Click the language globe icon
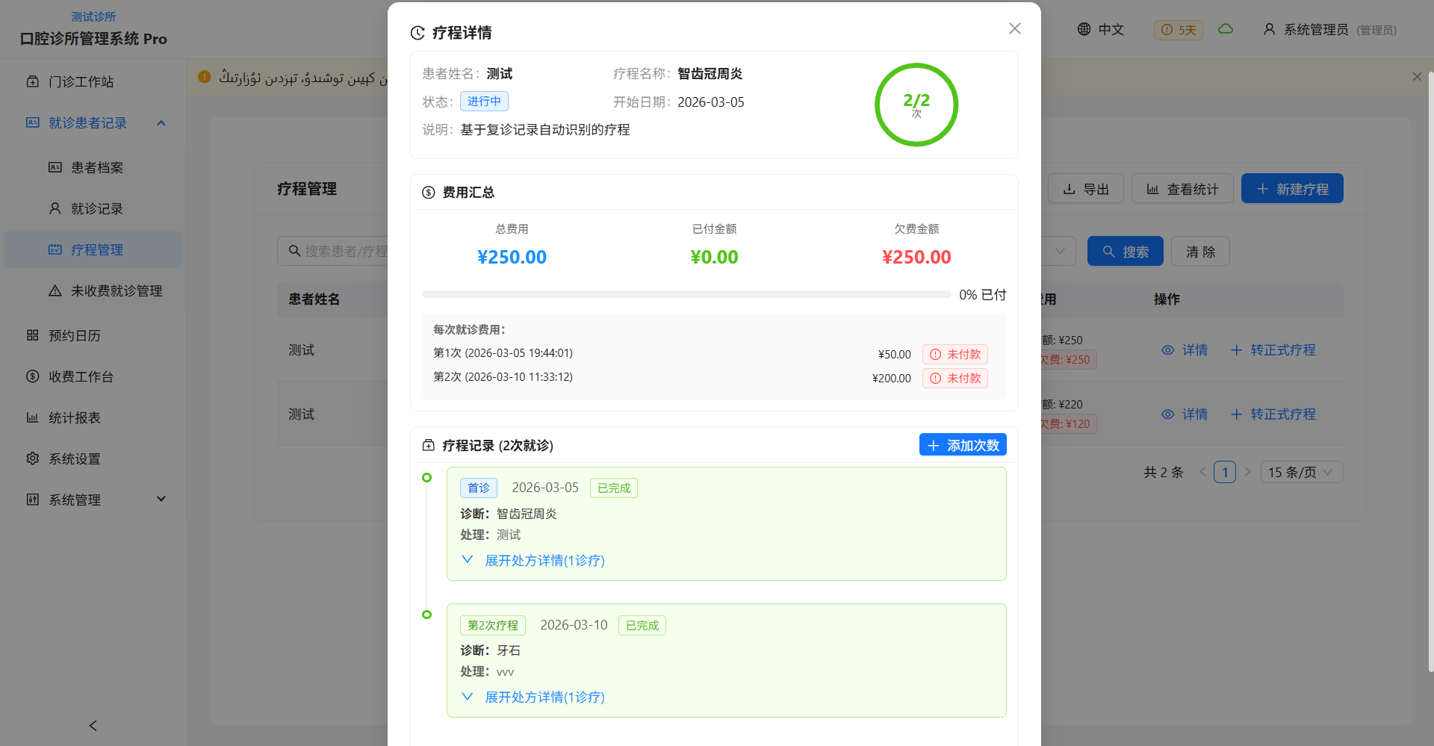Screen dimensions: 1434x746 pos(1084,29)
